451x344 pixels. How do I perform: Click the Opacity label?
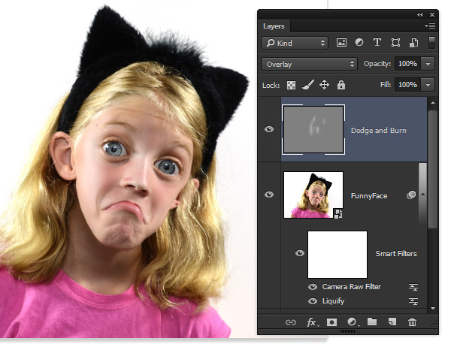pyautogui.click(x=377, y=64)
